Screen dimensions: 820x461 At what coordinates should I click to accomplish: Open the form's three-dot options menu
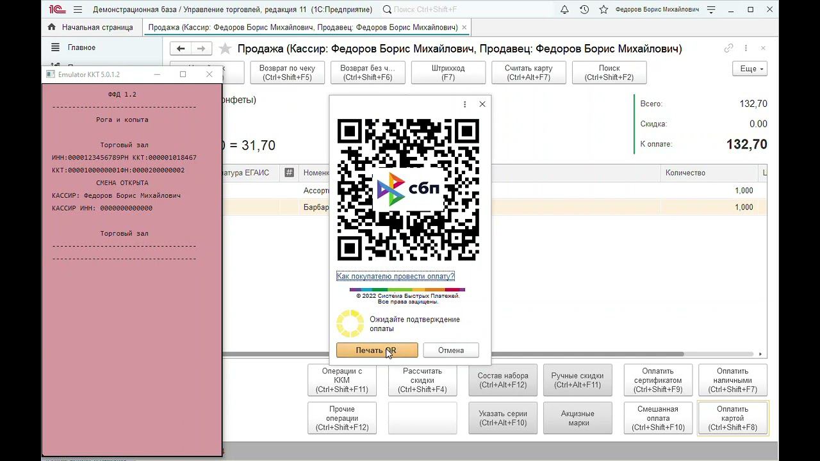(x=746, y=48)
